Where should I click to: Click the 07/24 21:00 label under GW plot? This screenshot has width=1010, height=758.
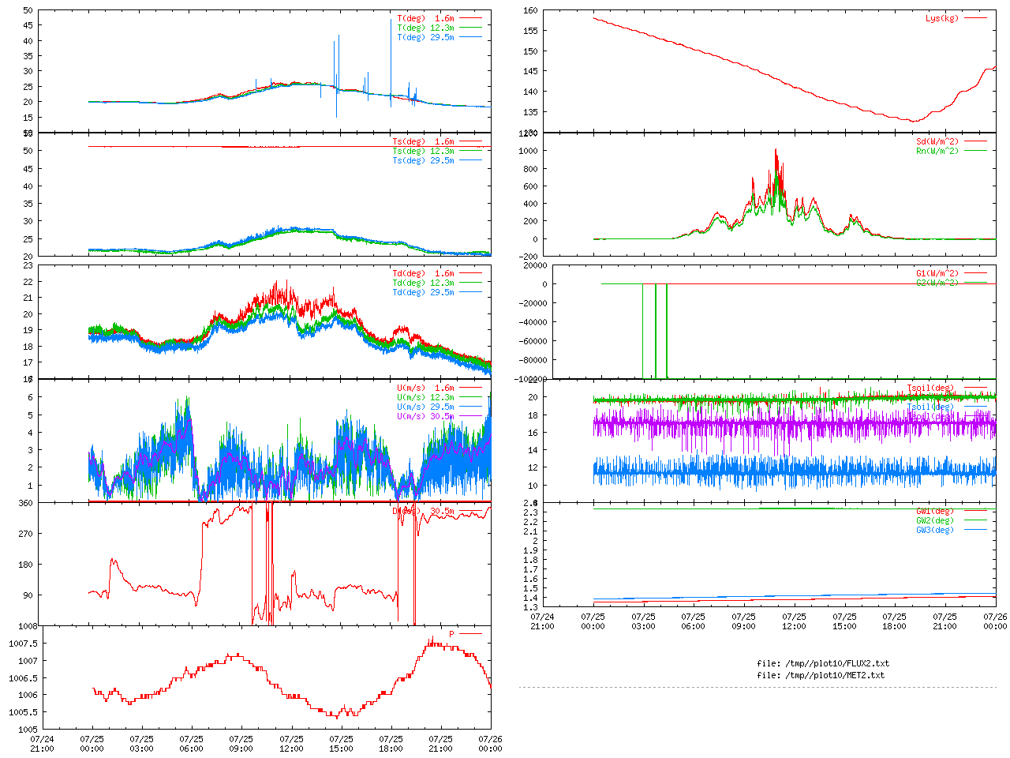(x=542, y=621)
